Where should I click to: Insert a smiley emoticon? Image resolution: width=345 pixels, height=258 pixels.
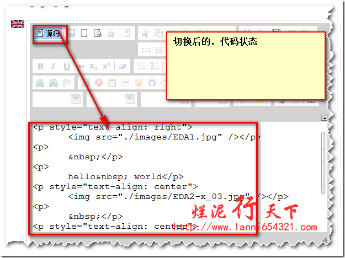pos(138,83)
